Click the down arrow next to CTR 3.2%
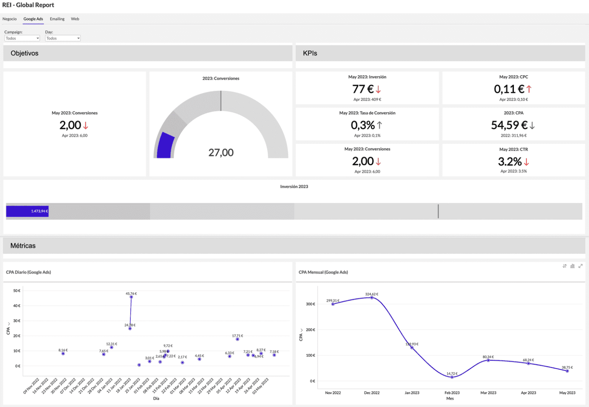This screenshot has height=407, width=589. pos(527,162)
